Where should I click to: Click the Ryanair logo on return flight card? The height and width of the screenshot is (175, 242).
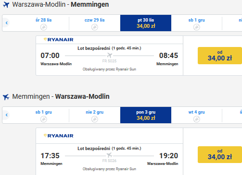pyautogui.click(x=59, y=136)
